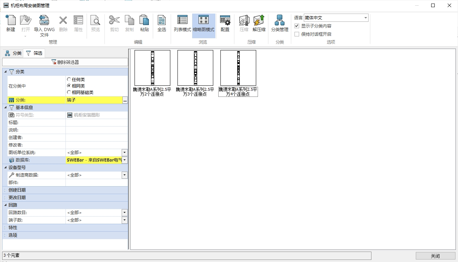Open the language (语言) dropdown
The image size is (458, 262).
tap(365, 18)
